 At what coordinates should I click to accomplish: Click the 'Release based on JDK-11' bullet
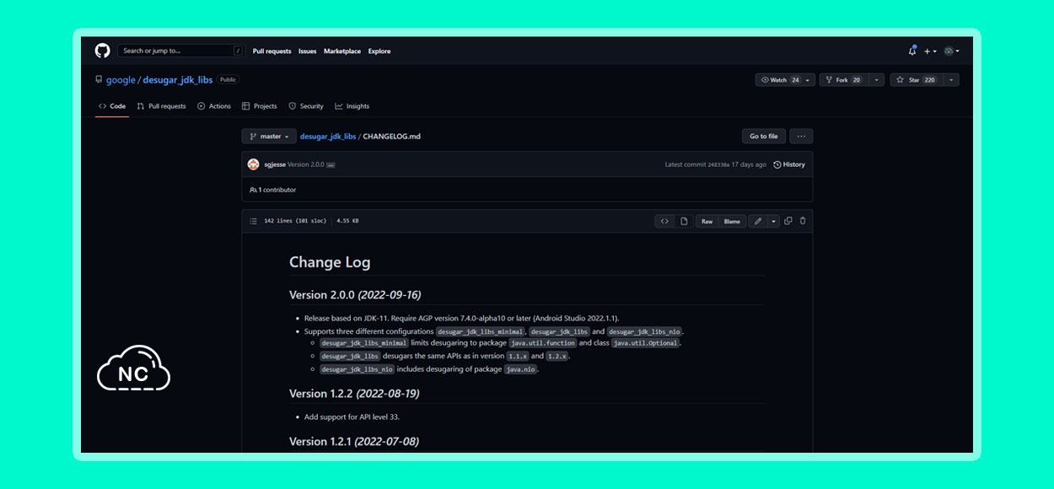(462, 318)
